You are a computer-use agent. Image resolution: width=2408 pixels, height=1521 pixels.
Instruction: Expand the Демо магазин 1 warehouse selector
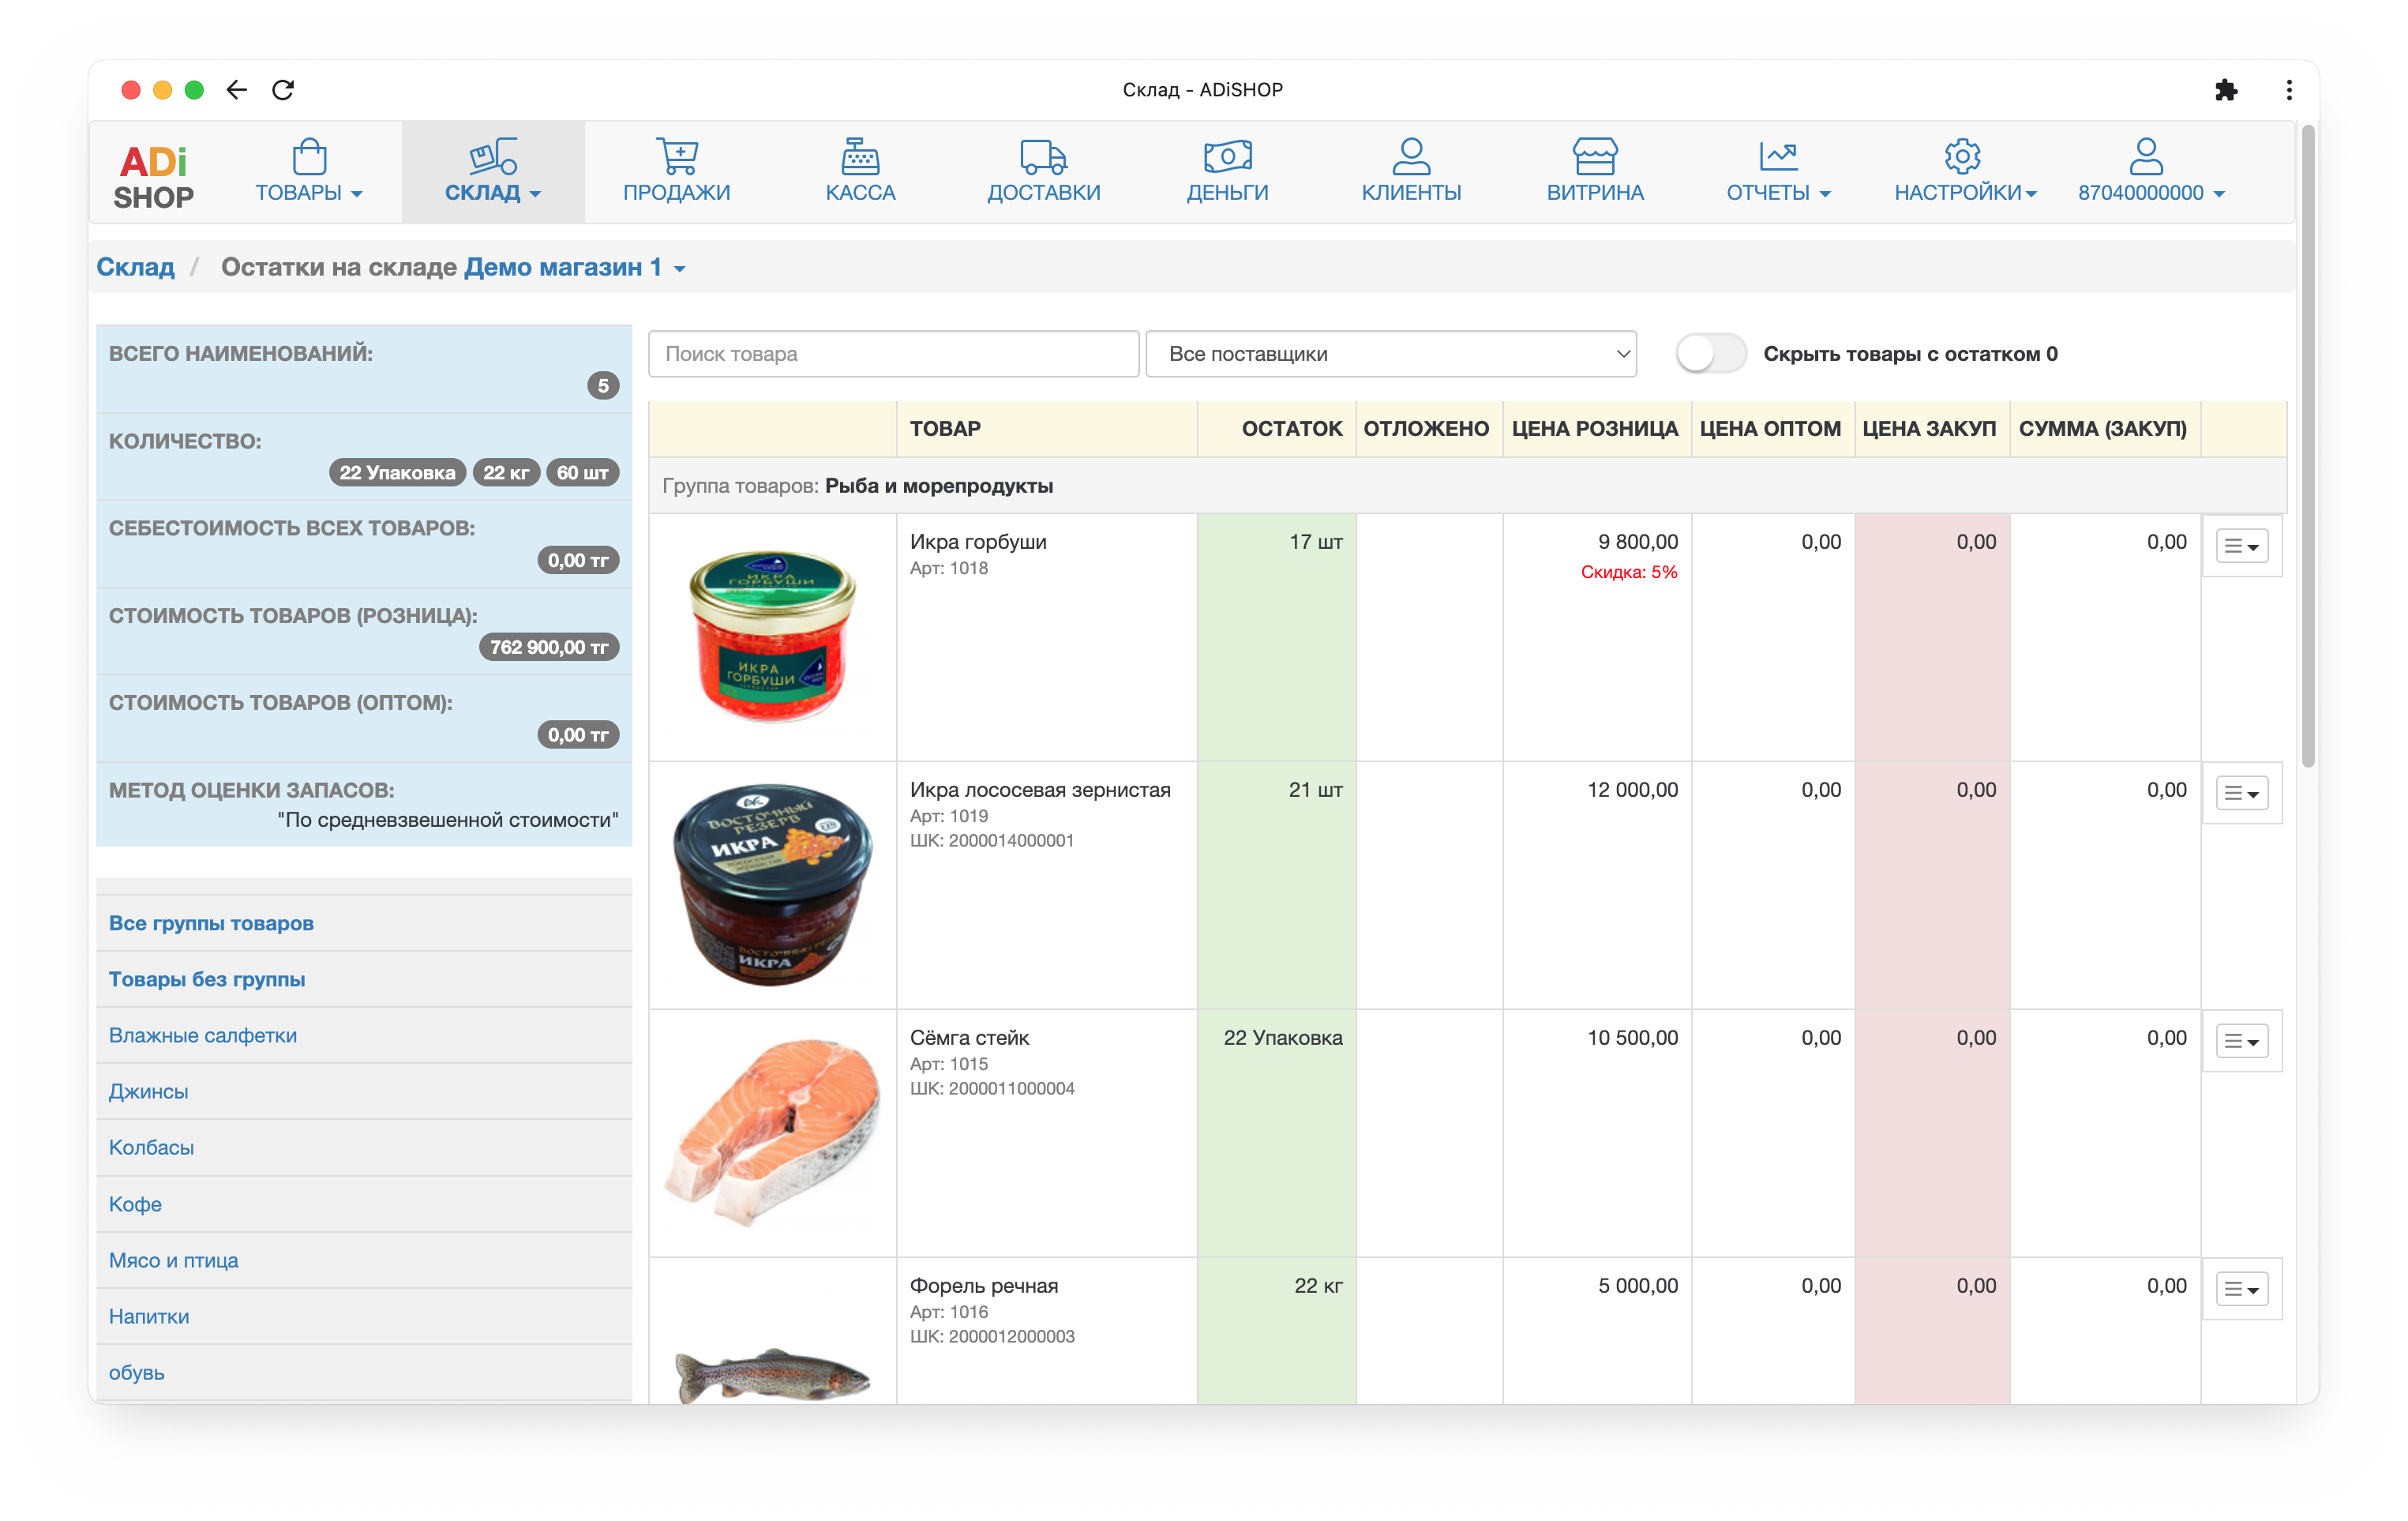coord(575,267)
